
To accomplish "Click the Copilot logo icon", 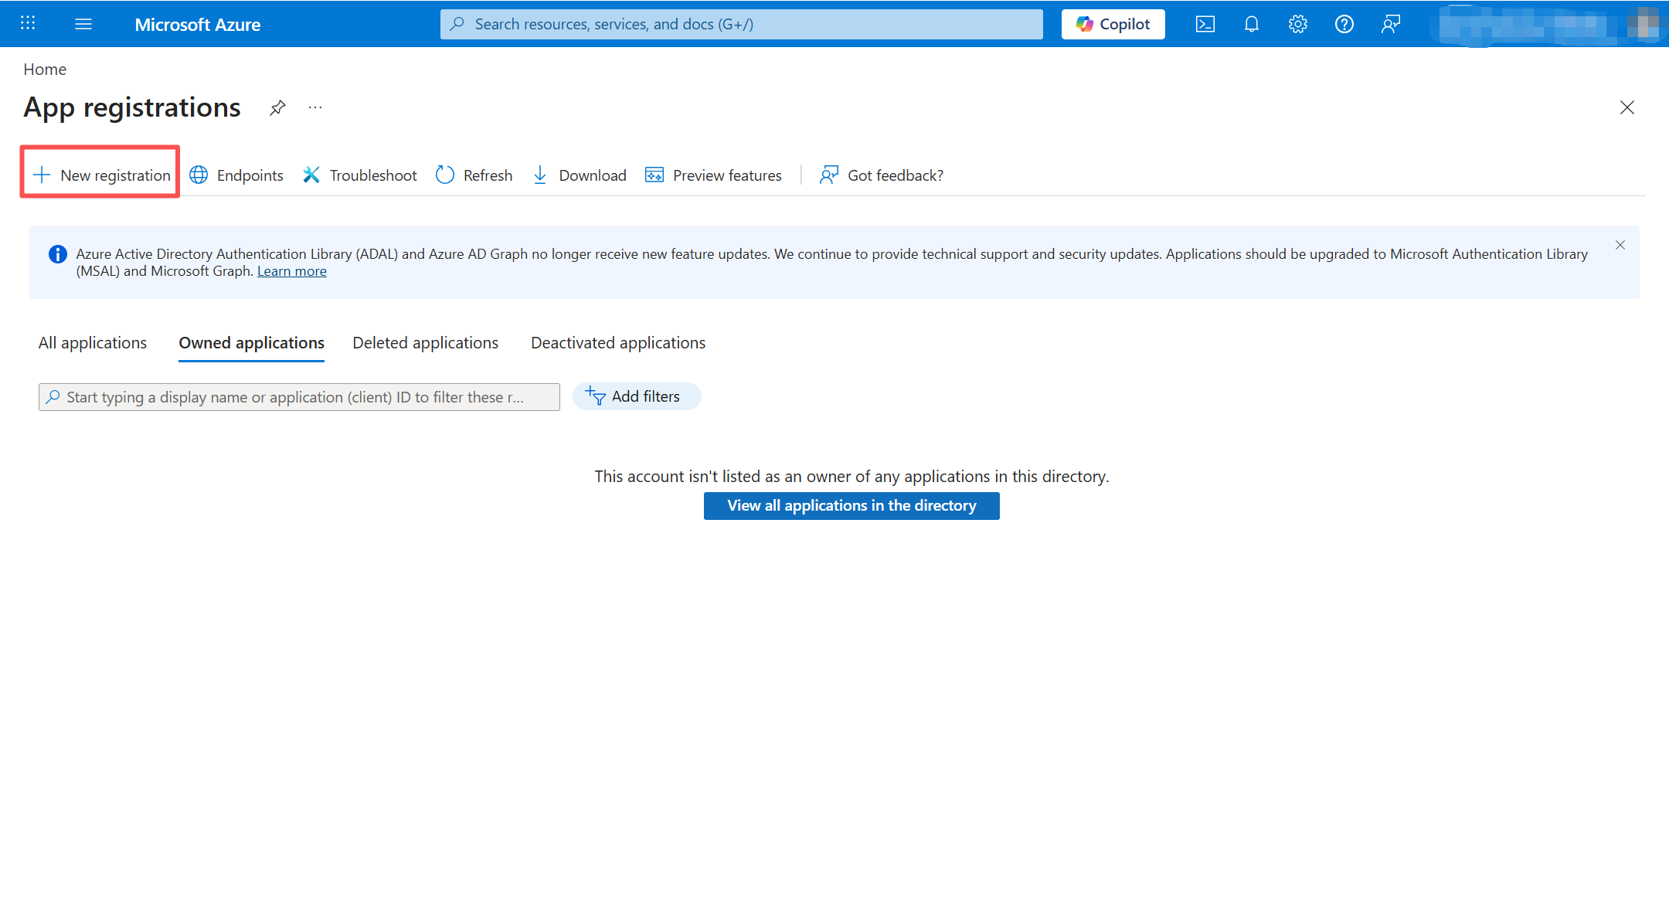I will coord(1085,24).
